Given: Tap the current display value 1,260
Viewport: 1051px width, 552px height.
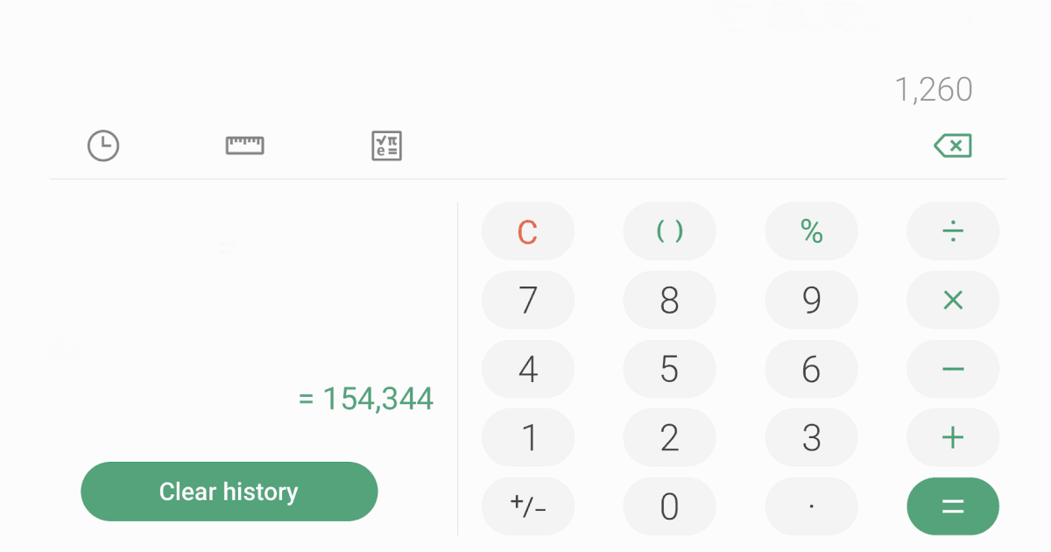Looking at the screenshot, I should 934,88.
